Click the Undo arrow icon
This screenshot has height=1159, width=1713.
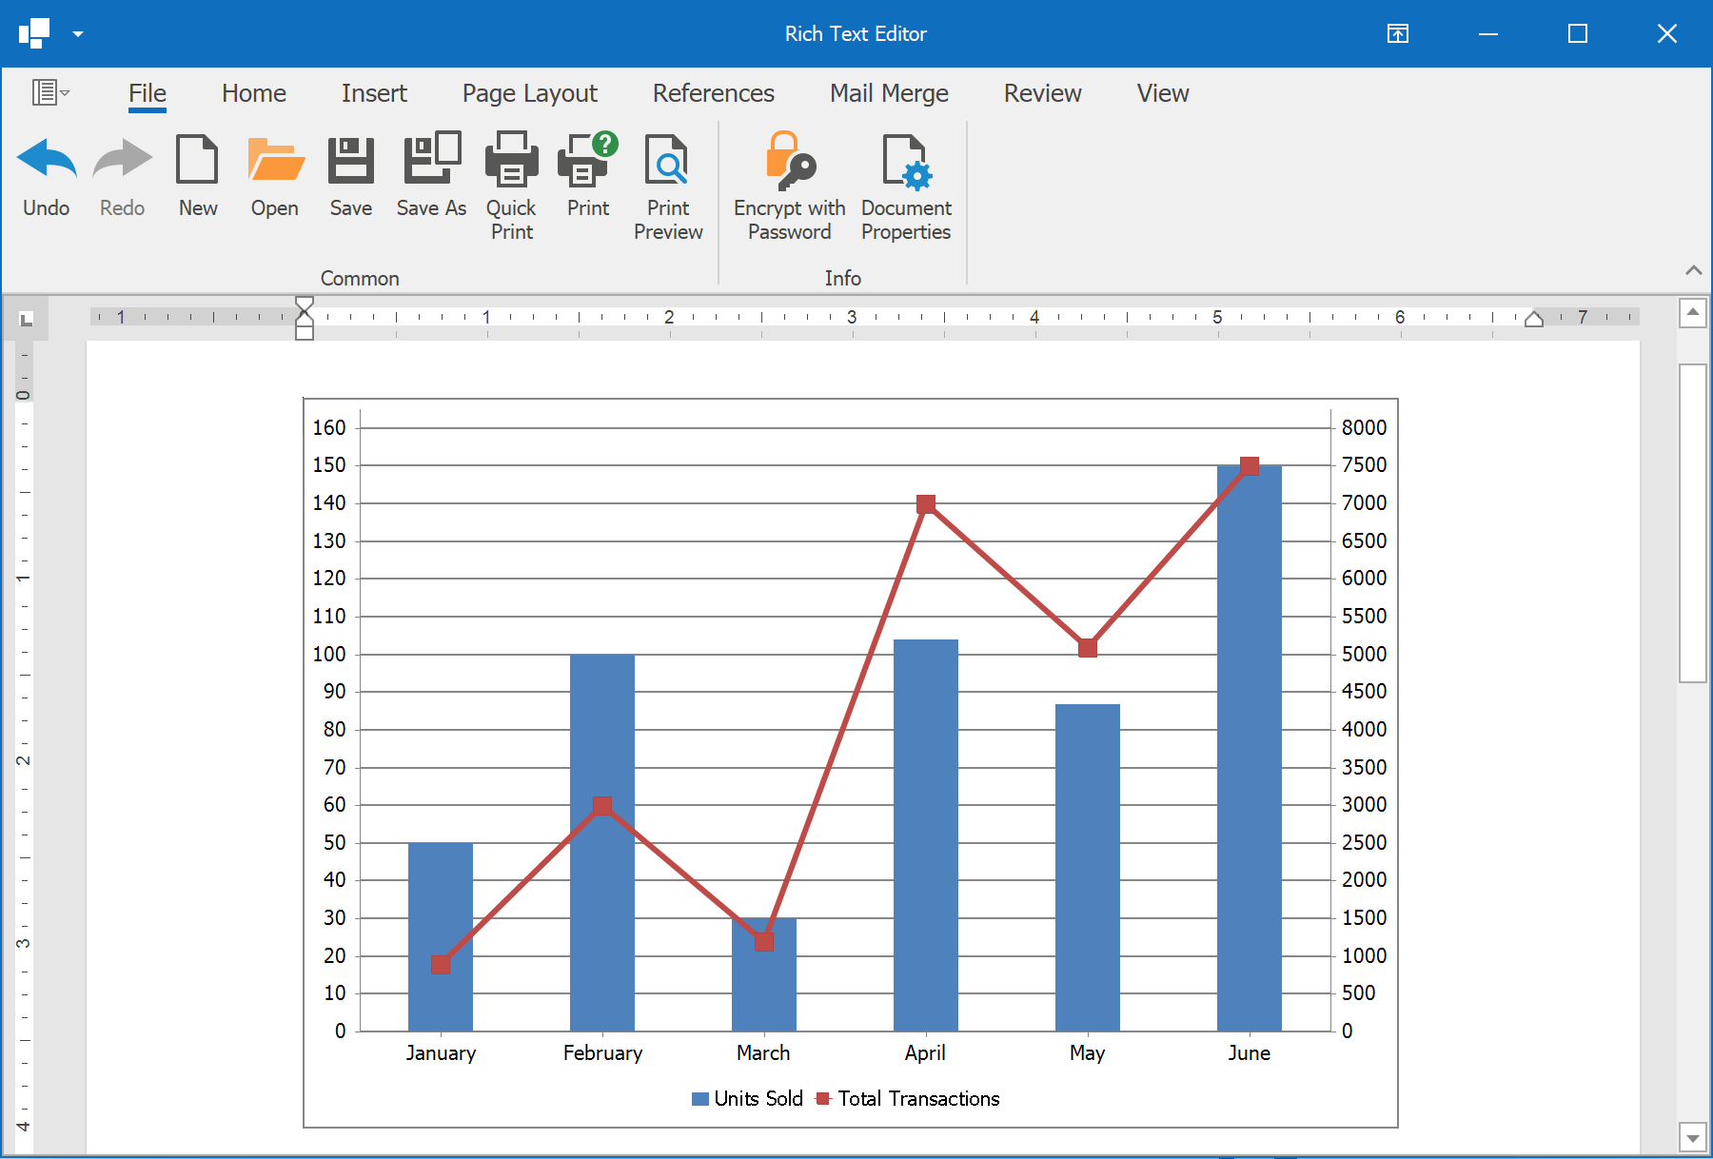pyautogui.click(x=46, y=160)
